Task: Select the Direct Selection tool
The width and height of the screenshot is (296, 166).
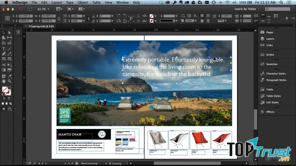Action: coord(10,33)
